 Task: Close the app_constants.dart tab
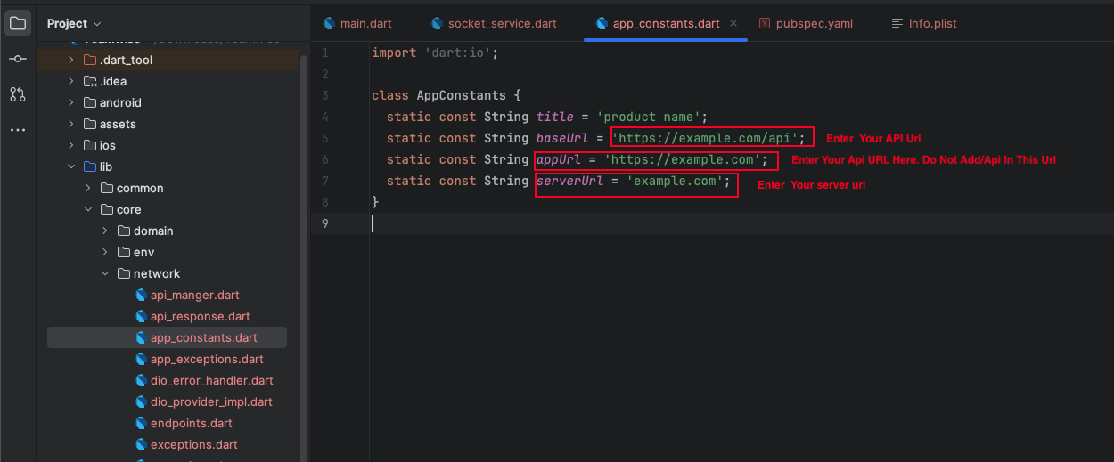(x=733, y=23)
